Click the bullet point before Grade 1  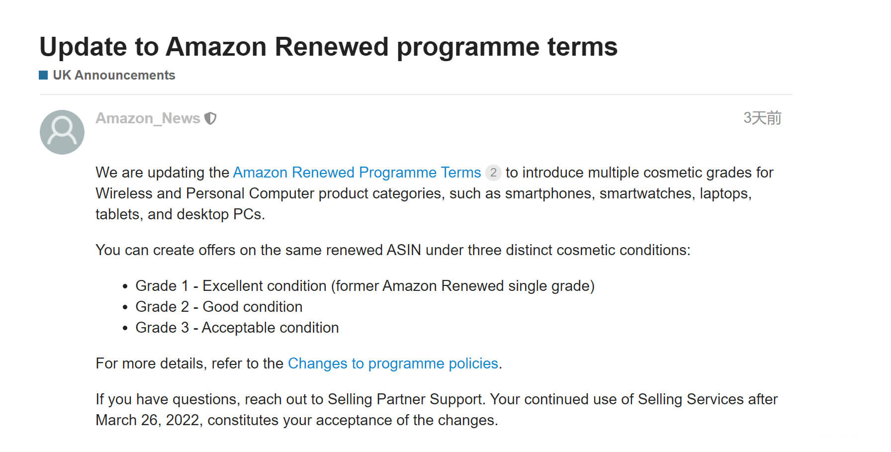click(x=125, y=286)
